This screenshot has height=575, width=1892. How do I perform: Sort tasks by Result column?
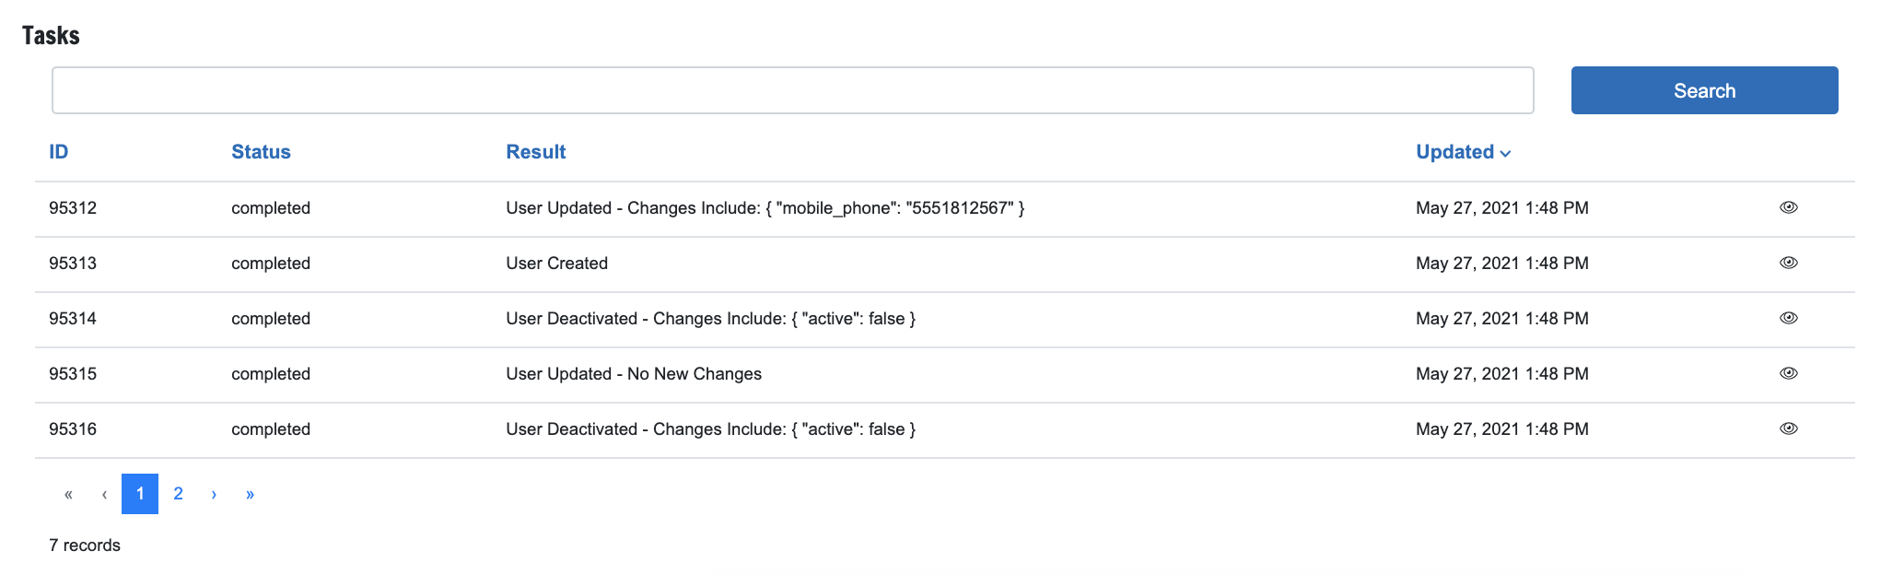click(x=535, y=152)
